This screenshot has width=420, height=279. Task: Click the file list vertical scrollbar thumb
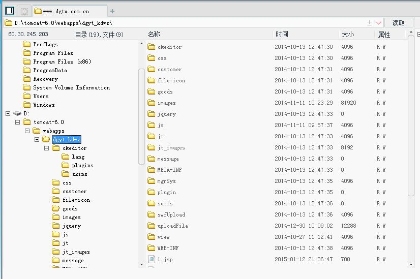411,116
